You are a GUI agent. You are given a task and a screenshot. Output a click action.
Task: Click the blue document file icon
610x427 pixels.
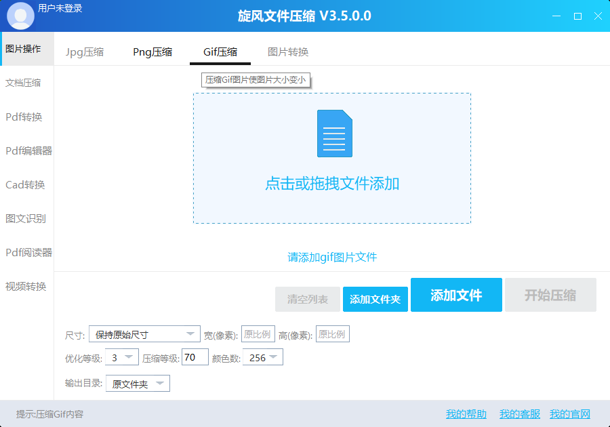(335, 134)
